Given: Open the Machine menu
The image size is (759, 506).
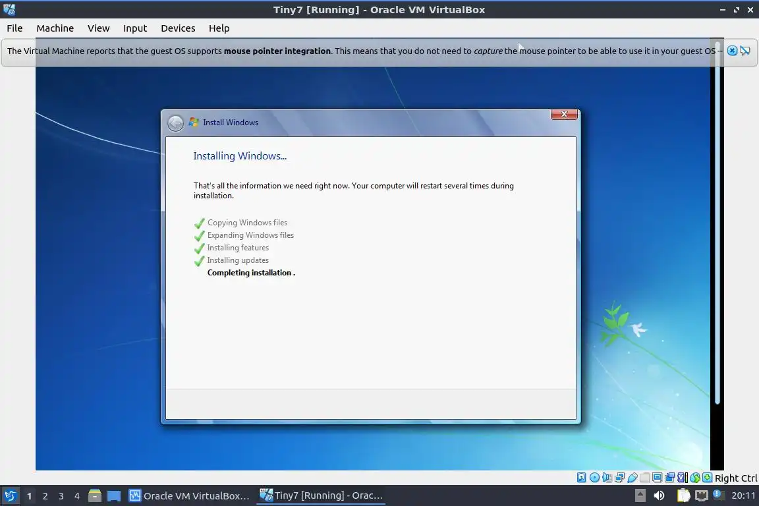Looking at the screenshot, I should click(x=55, y=28).
